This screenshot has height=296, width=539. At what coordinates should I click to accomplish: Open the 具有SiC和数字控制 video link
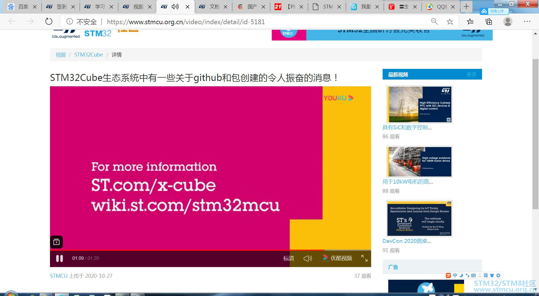click(407, 127)
